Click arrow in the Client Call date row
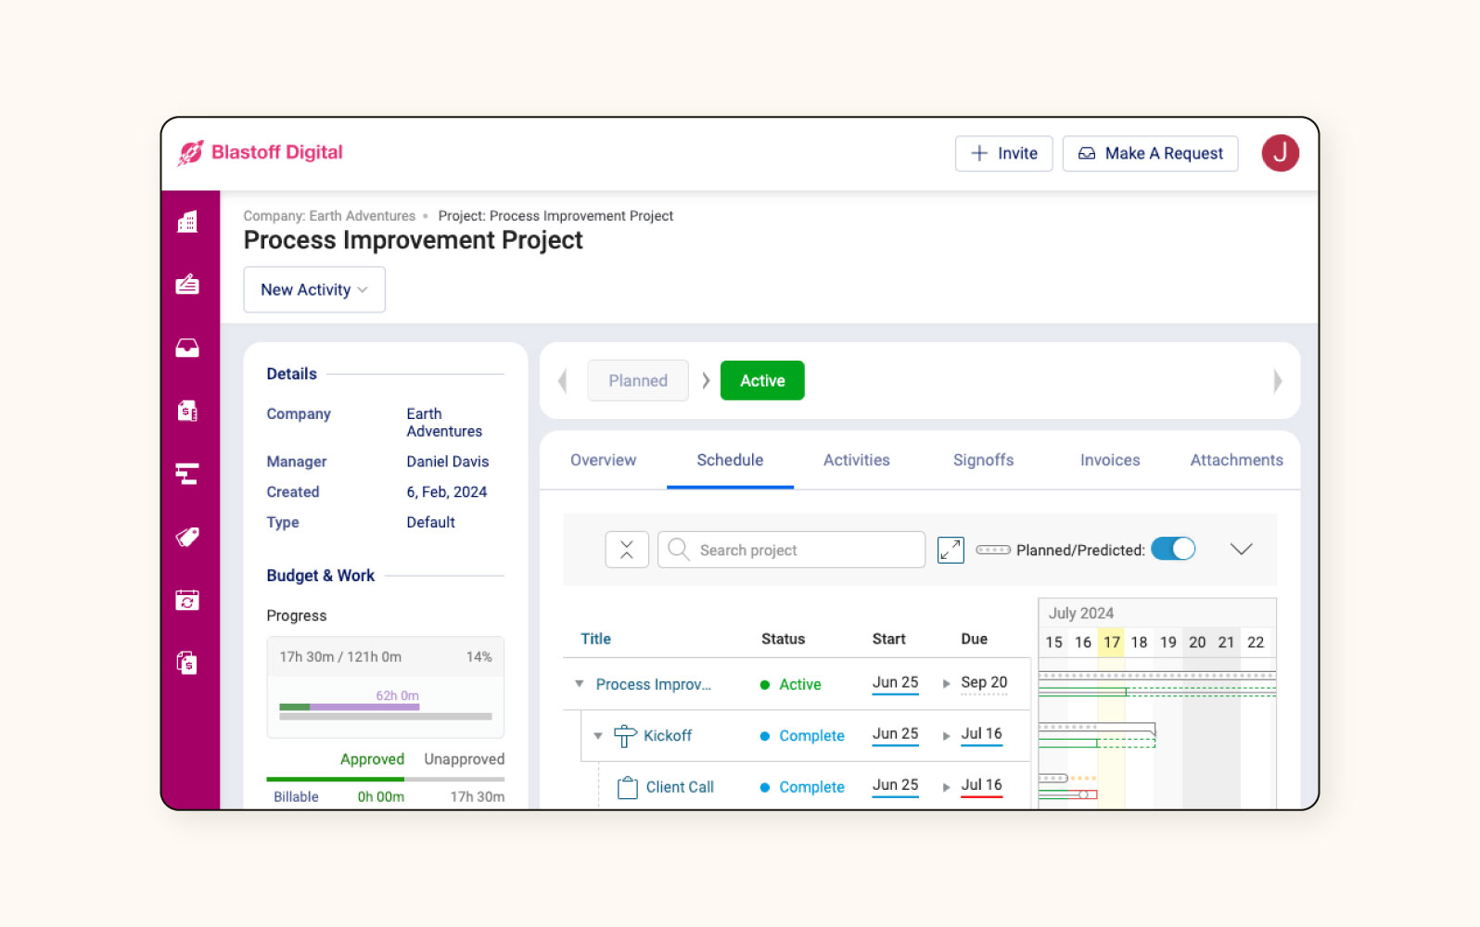The image size is (1480, 927). 946,787
